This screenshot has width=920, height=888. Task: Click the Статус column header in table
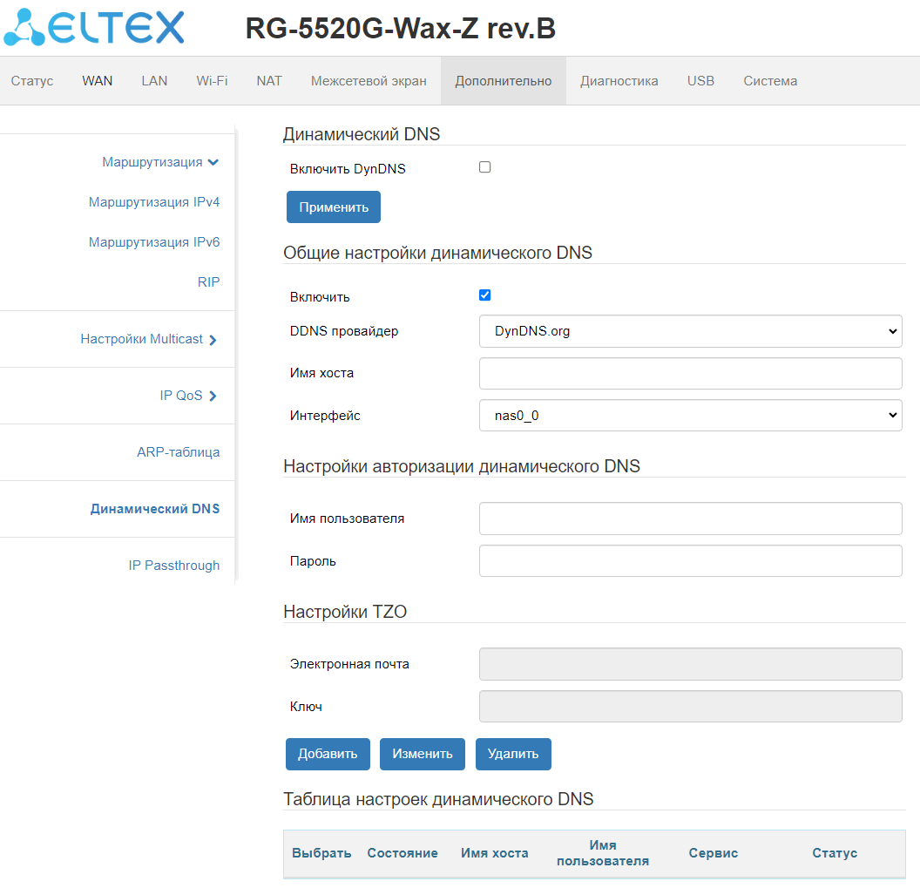click(835, 853)
